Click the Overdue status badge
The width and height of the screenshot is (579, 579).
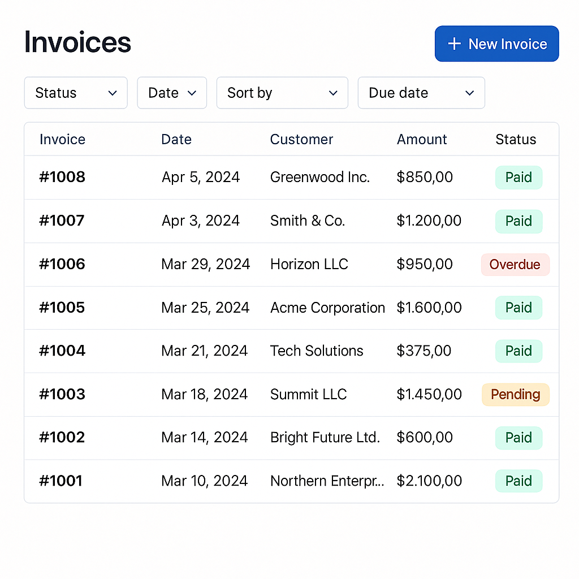(x=515, y=265)
